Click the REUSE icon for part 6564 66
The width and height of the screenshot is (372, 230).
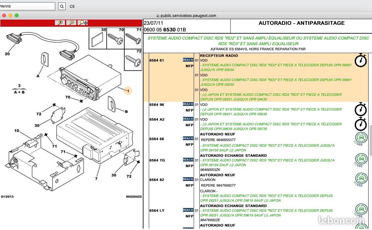coord(361,139)
